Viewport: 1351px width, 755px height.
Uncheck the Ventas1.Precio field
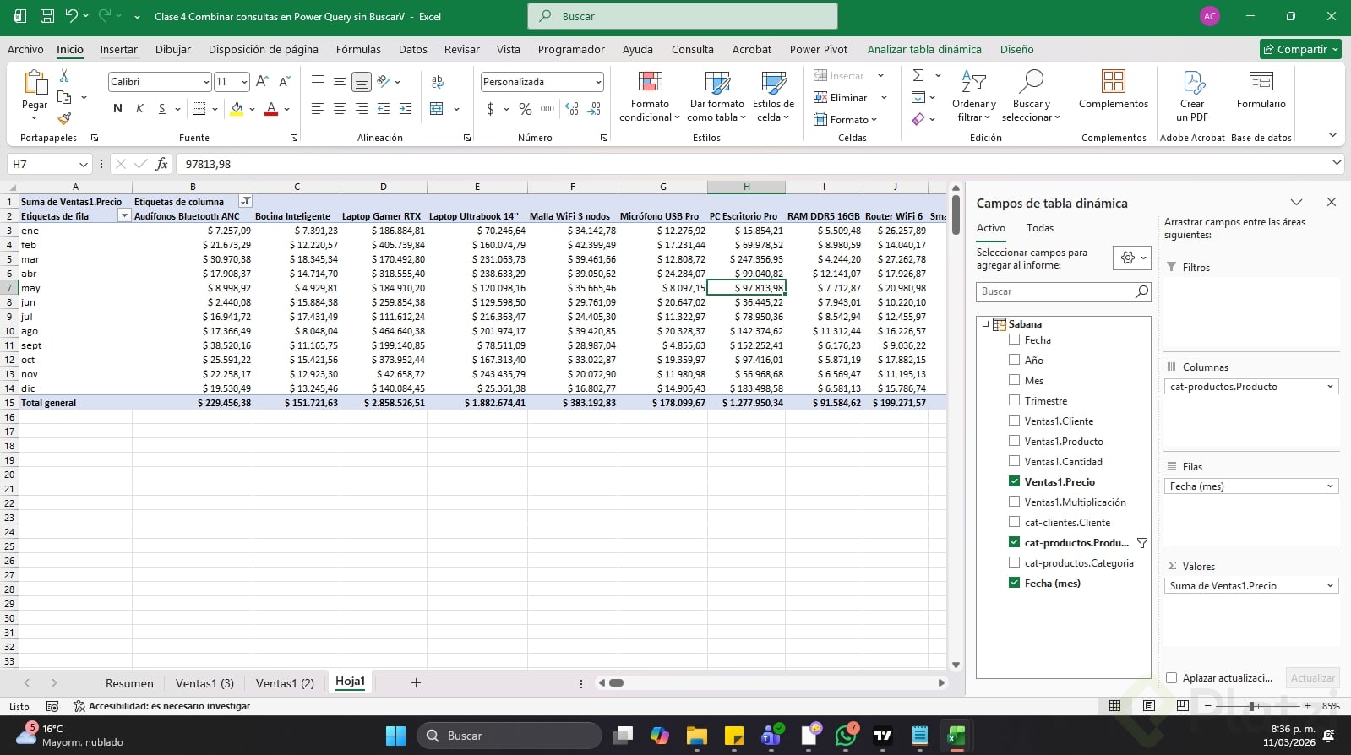pyautogui.click(x=1014, y=481)
